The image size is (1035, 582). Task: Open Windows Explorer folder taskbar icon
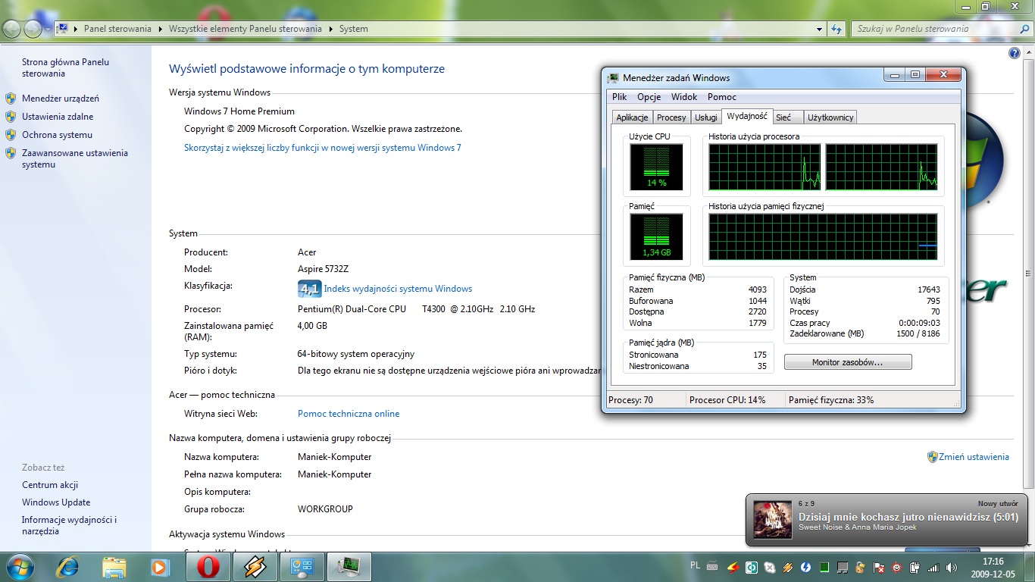tap(114, 566)
